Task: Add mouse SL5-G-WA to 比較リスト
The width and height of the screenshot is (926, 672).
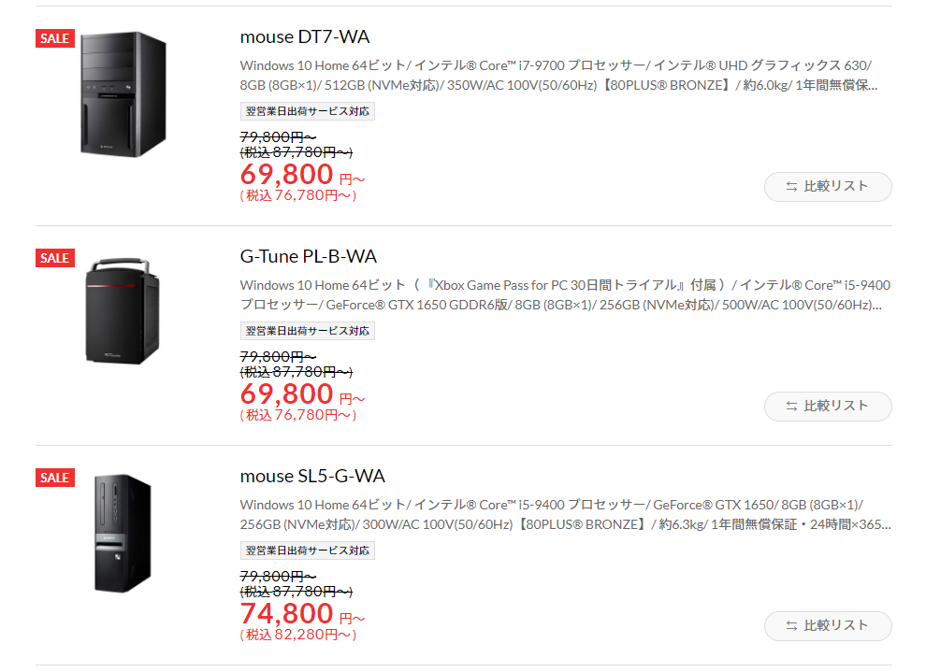Action: [828, 625]
